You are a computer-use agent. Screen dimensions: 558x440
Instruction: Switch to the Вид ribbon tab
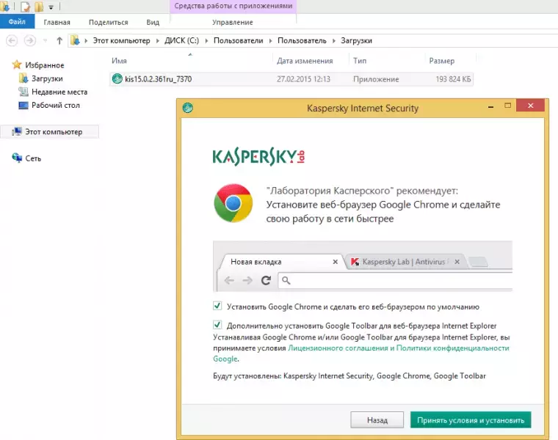[153, 22]
